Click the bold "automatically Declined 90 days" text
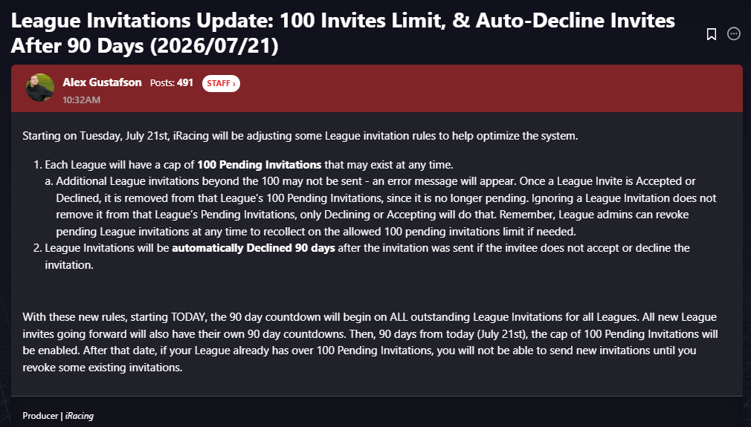 (x=253, y=248)
